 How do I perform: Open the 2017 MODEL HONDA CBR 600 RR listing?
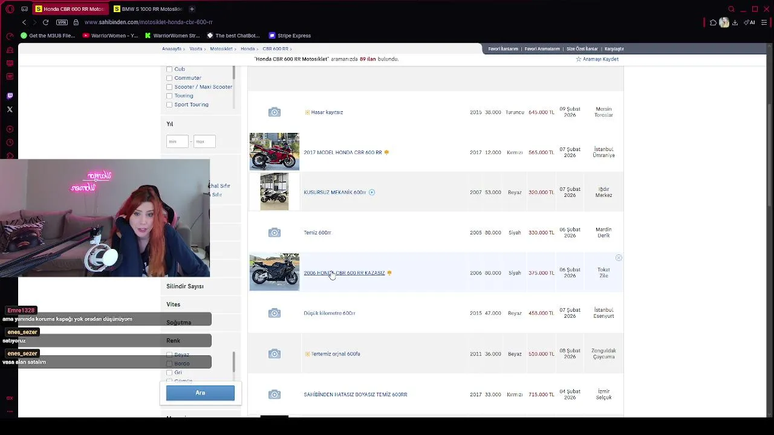point(343,152)
